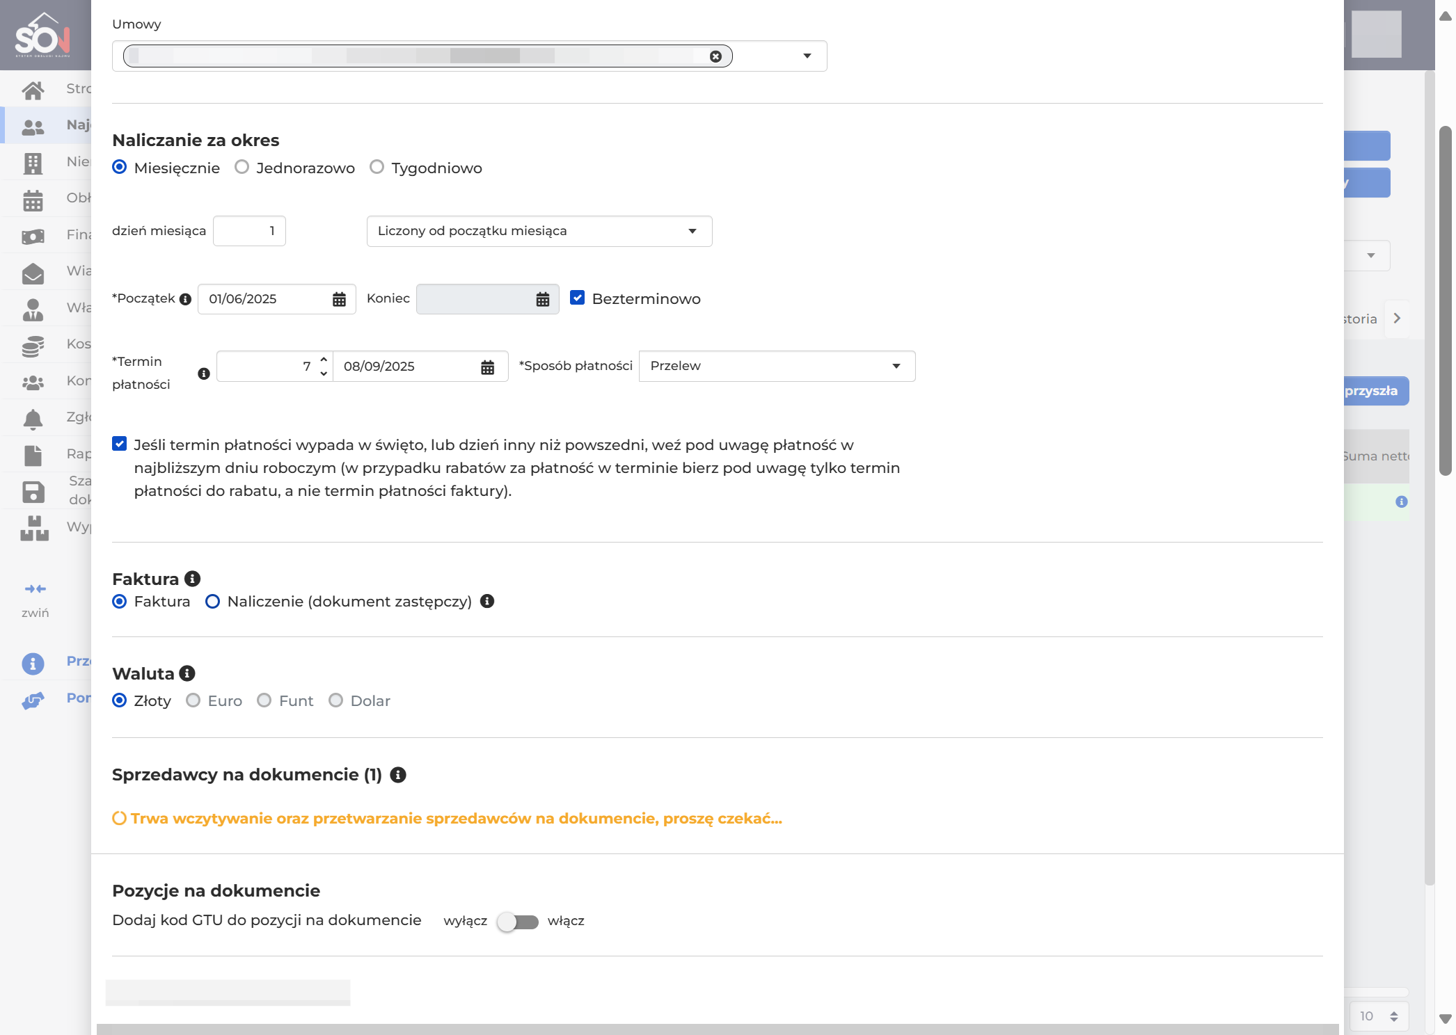
Task: Open calendar picker for Początek date
Action: (339, 299)
